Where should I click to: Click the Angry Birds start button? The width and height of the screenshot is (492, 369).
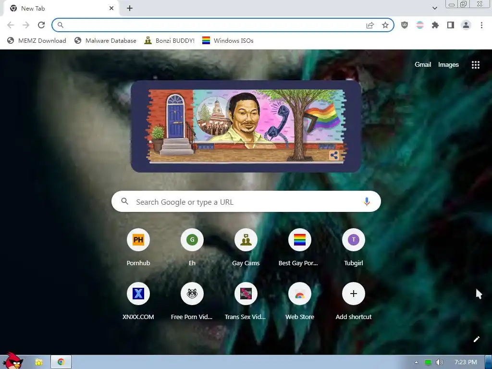click(12, 360)
